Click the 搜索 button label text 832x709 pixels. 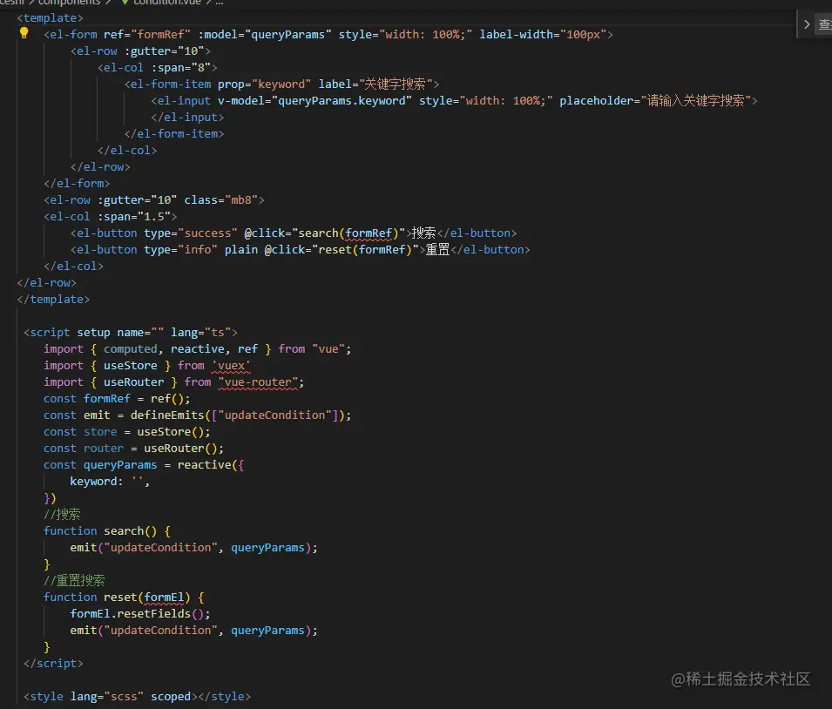click(423, 233)
